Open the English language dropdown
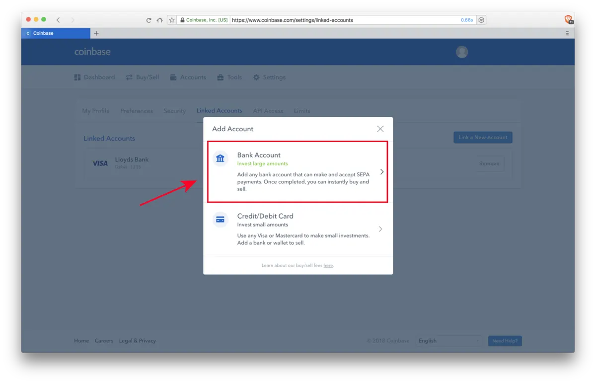The image size is (596, 383). [x=448, y=341]
